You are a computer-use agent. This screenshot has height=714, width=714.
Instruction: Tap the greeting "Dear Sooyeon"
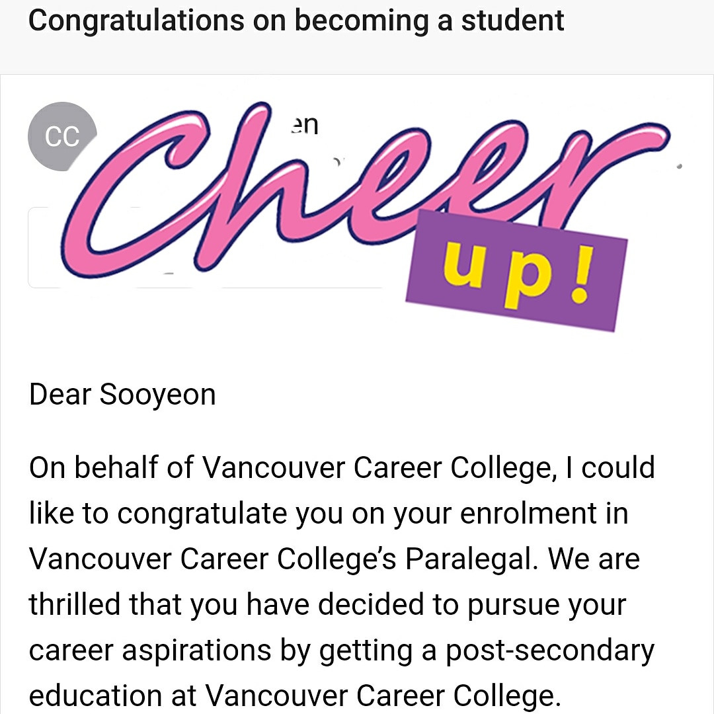pos(122,395)
